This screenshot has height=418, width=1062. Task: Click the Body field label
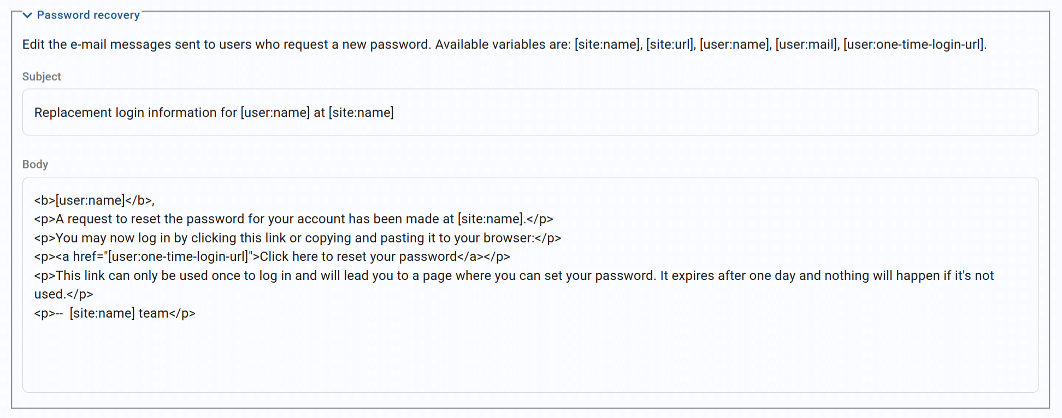(x=35, y=164)
